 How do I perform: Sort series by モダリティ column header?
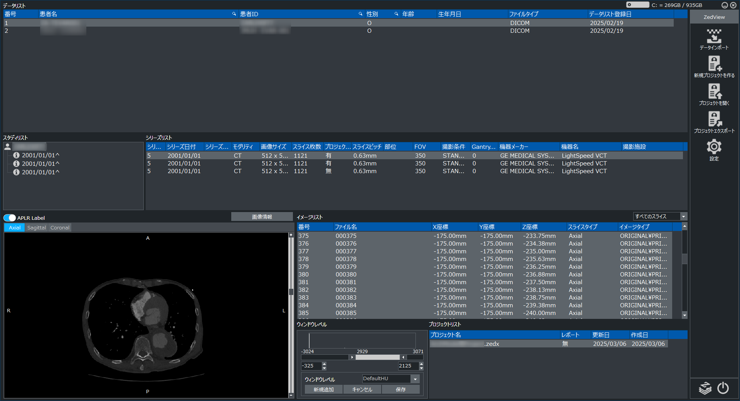click(x=245, y=147)
